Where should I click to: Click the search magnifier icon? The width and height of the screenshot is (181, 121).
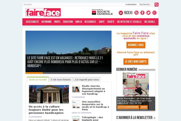point(156,5)
